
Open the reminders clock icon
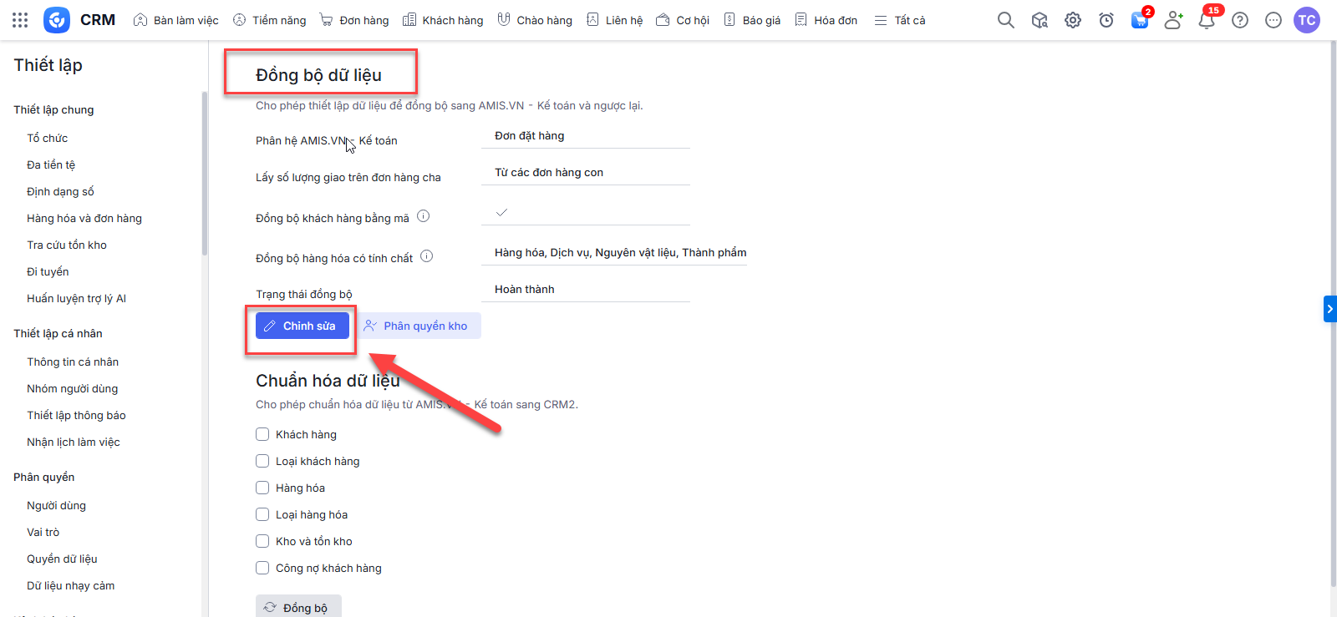pyautogui.click(x=1106, y=20)
